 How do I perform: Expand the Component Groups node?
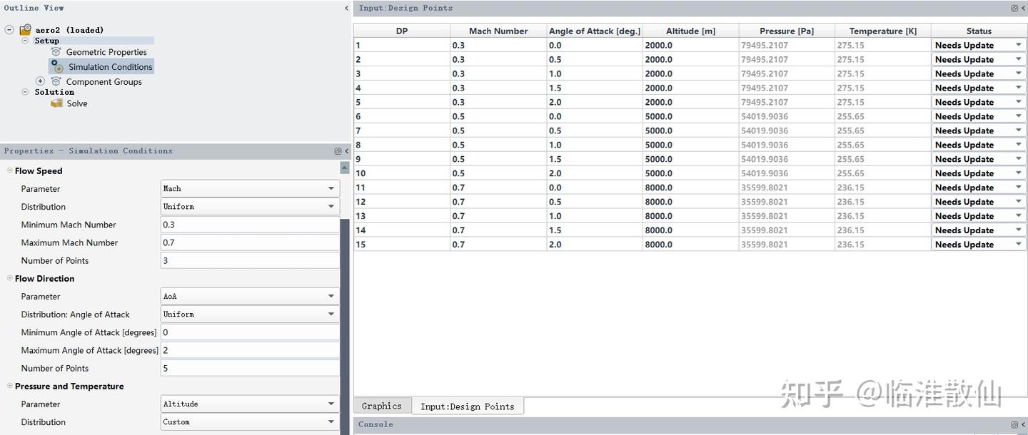pos(41,81)
